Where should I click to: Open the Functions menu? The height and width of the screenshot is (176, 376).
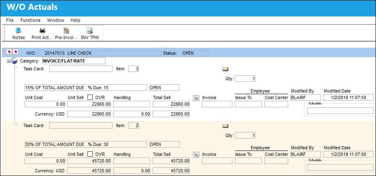(30, 20)
